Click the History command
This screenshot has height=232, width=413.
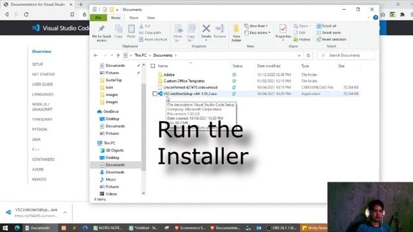(x=302, y=39)
